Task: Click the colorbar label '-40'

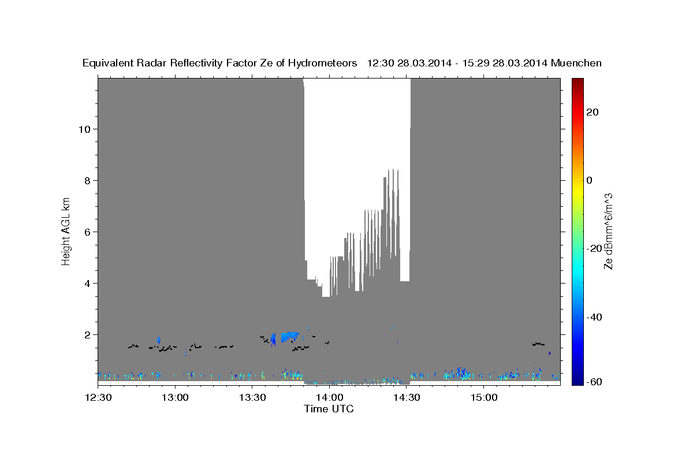Action: point(594,316)
